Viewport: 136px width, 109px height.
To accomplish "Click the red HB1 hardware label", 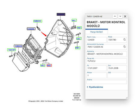I will [x=49, y=66].
